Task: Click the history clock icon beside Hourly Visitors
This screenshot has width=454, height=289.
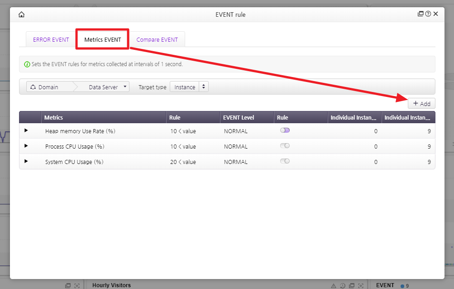Action: pyautogui.click(x=343, y=285)
